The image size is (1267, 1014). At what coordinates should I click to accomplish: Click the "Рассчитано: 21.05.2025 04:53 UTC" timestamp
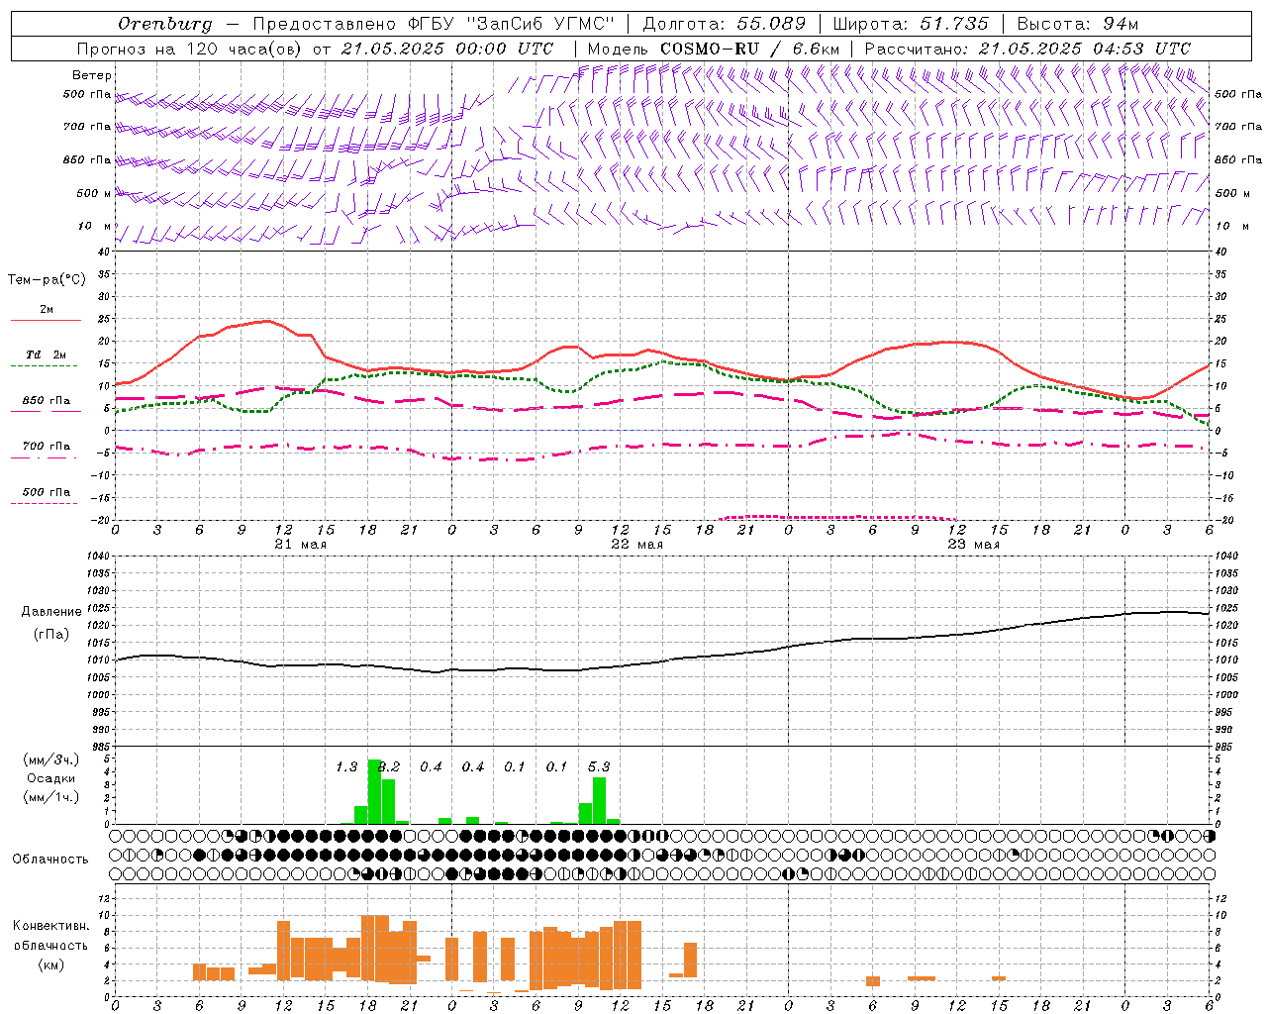coord(1027,49)
